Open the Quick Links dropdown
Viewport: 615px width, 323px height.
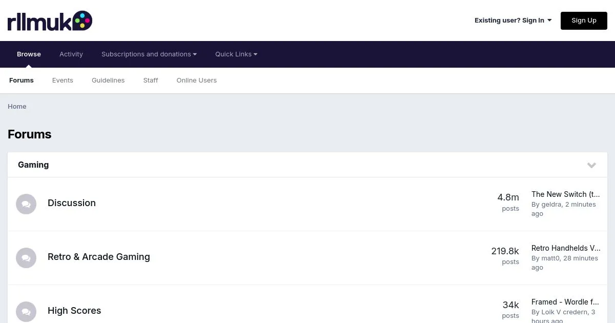[236, 54]
